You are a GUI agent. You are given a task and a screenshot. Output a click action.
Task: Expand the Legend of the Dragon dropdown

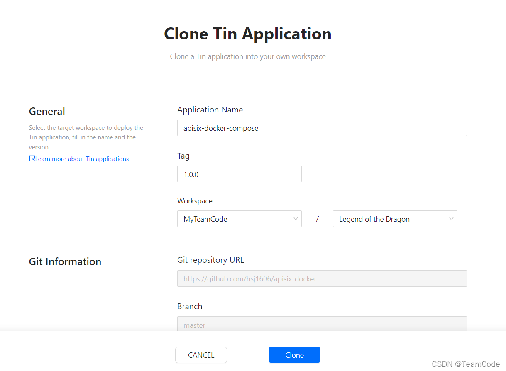(x=395, y=219)
